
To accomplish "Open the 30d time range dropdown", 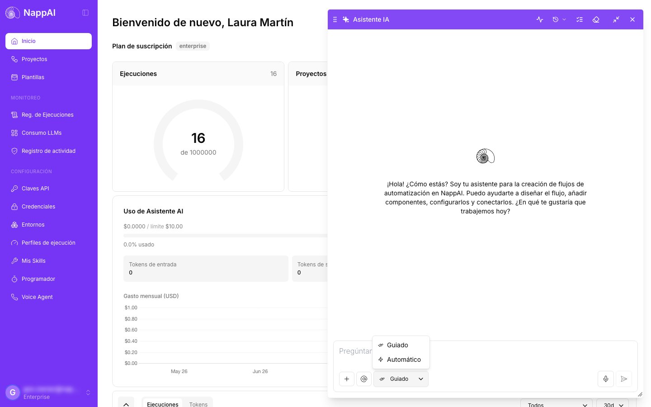I will pyautogui.click(x=613, y=404).
